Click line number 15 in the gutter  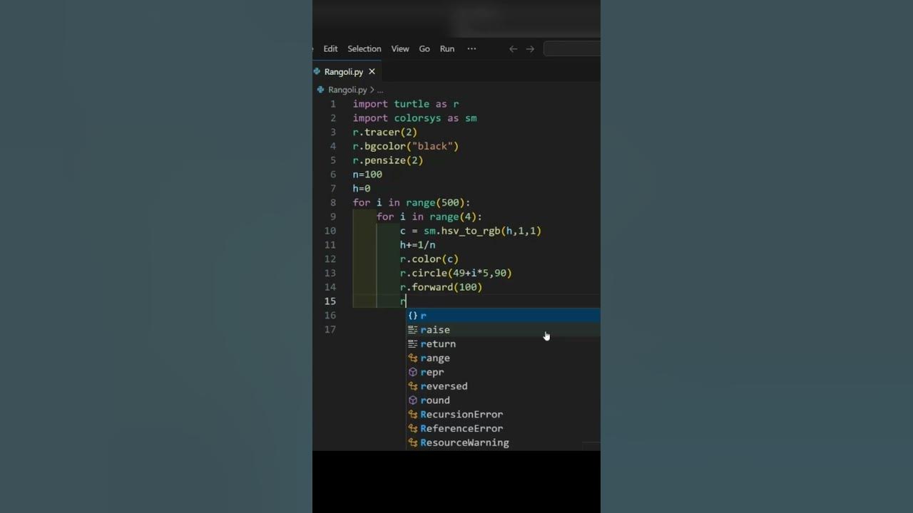tap(330, 301)
